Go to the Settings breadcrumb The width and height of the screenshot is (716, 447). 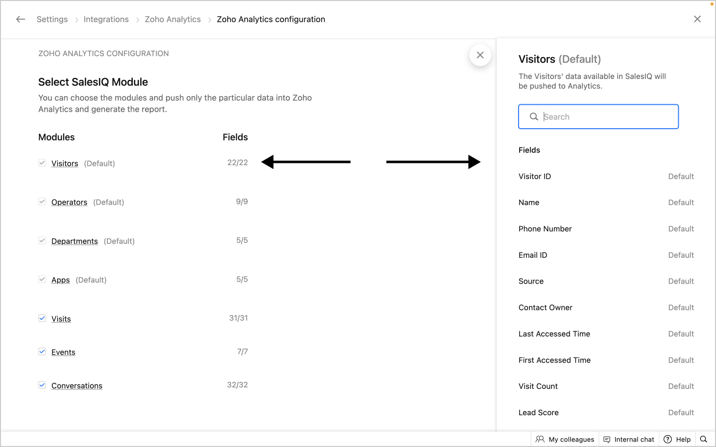[52, 19]
